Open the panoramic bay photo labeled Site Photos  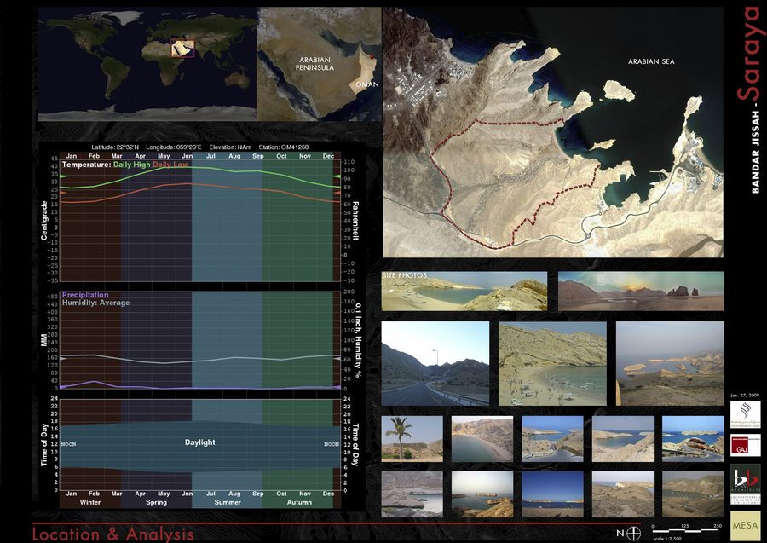pyautogui.click(x=464, y=291)
